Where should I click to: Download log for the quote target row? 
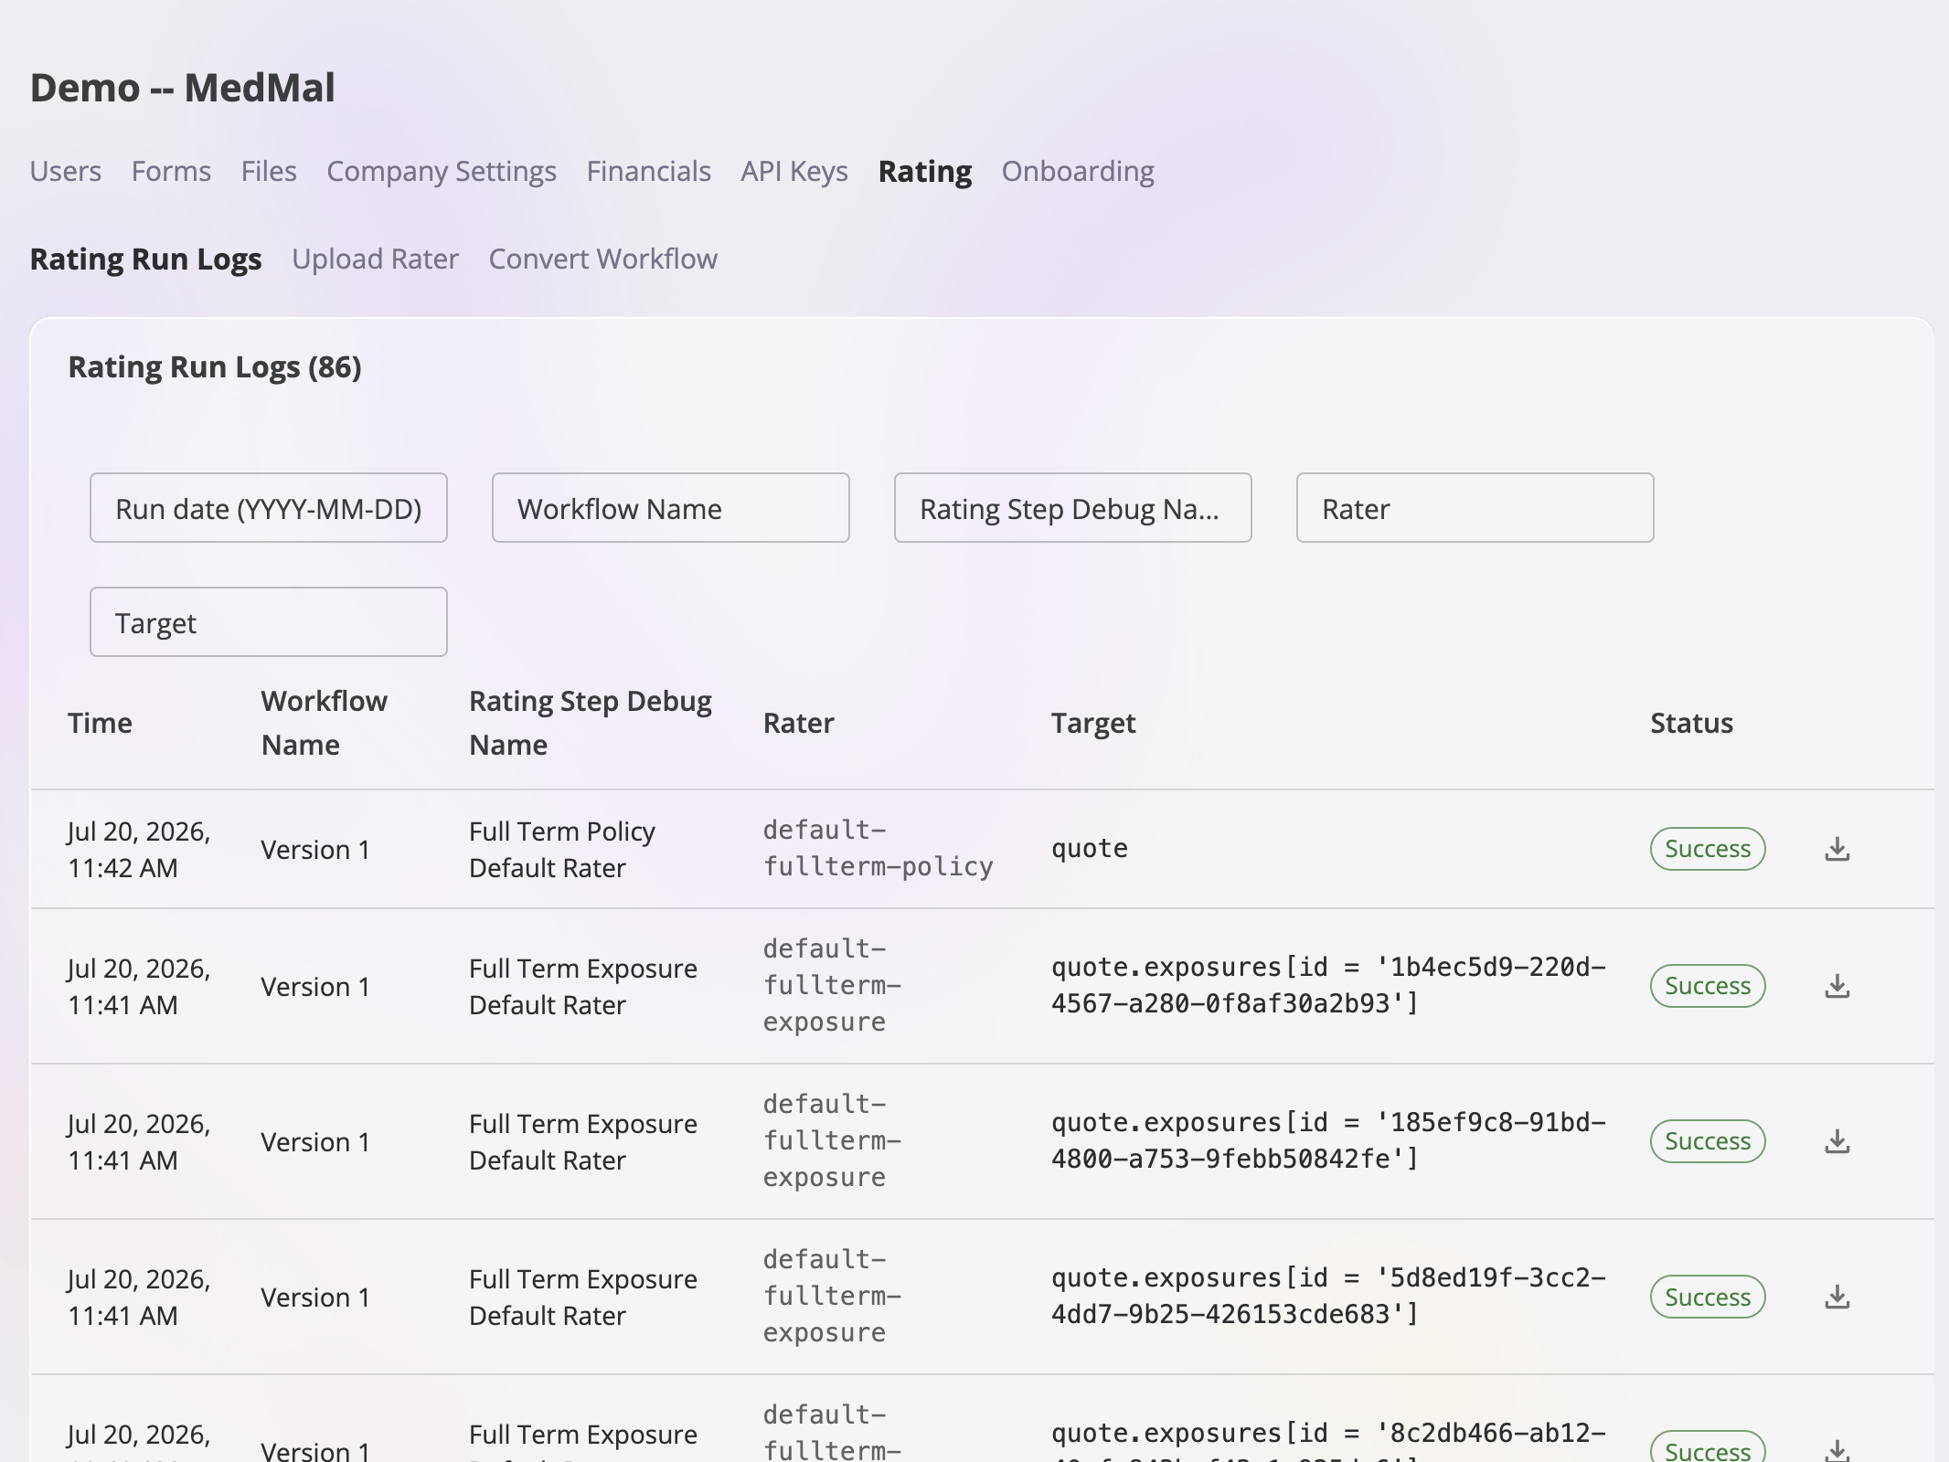tap(1837, 849)
